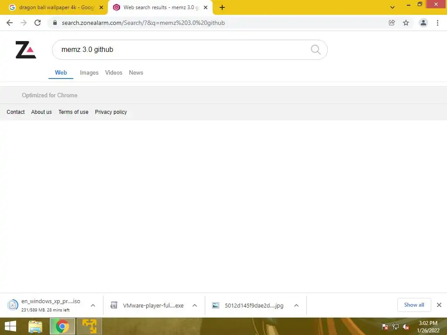The image size is (447, 335).
Task: Reload the current page
Action: point(38,23)
